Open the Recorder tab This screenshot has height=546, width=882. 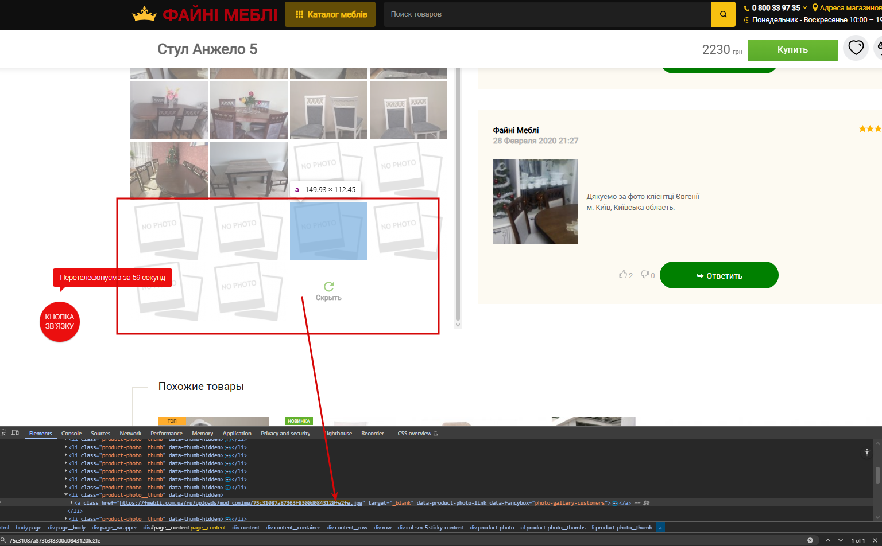pos(372,434)
